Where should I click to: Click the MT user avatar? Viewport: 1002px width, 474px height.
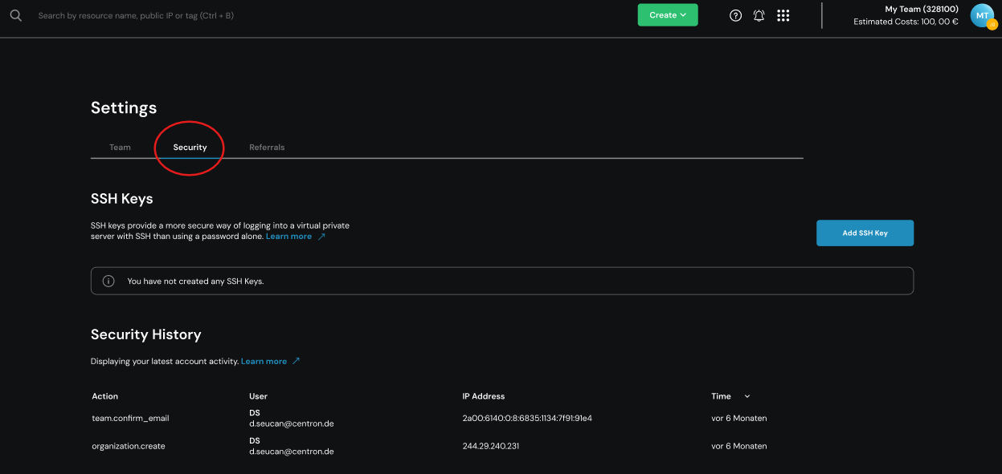982,15
